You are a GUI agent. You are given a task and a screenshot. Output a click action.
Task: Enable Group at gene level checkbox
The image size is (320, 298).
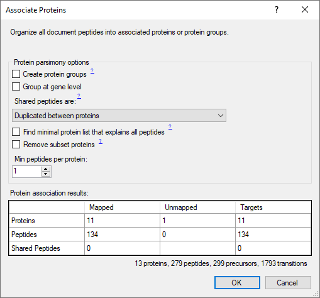16,87
